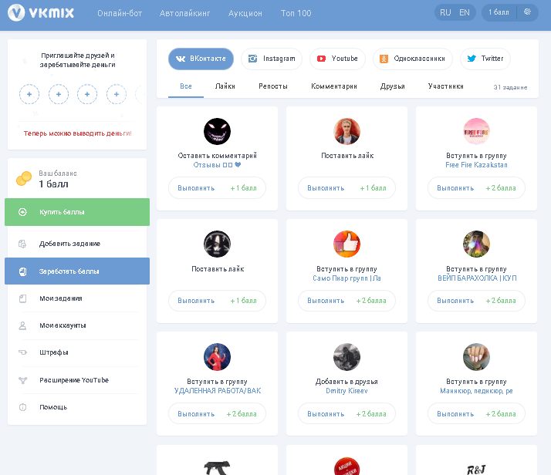551x475 pixels.
Task: Select the Одноклассники network button
Action: pyautogui.click(x=413, y=59)
